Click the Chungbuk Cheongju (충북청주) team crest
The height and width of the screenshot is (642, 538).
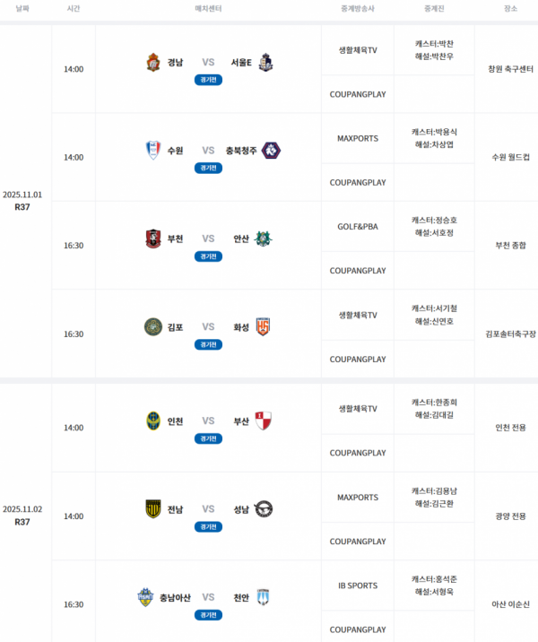coord(271,151)
